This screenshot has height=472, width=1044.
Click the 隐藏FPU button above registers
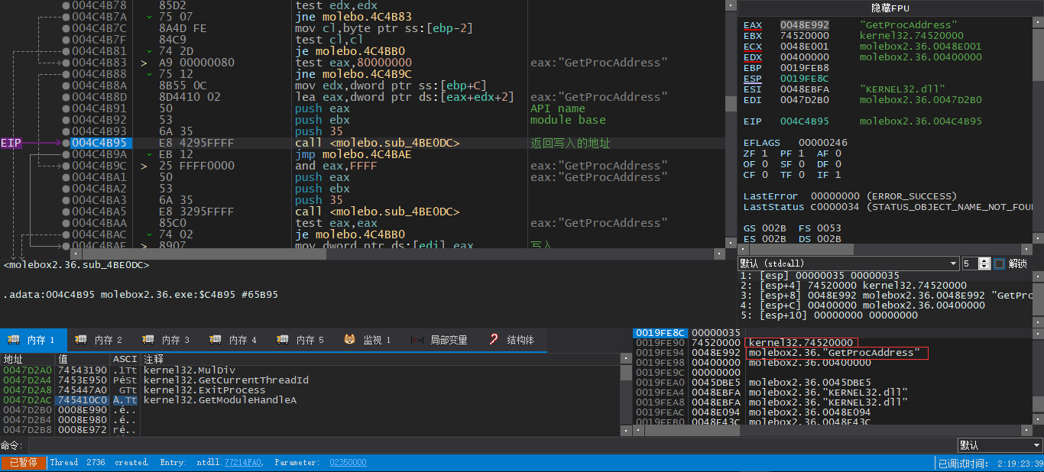tap(890, 8)
